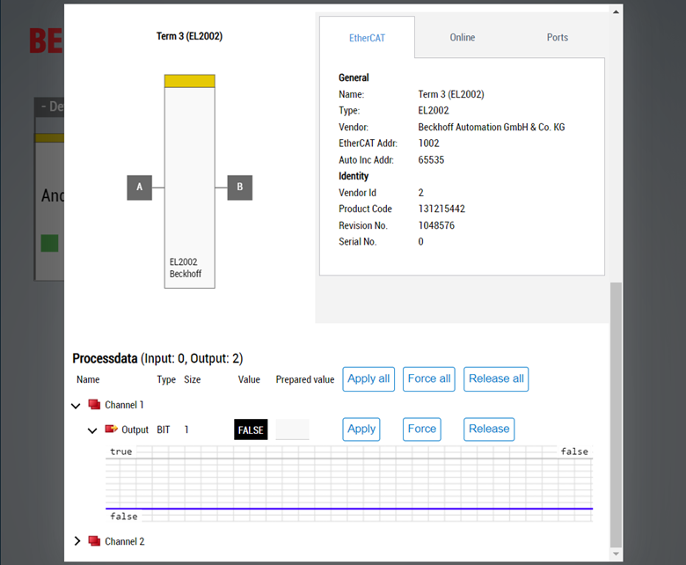Image resolution: width=686 pixels, height=565 pixels.
Task: Click the prepared value input field
Action: coord(292,429)
